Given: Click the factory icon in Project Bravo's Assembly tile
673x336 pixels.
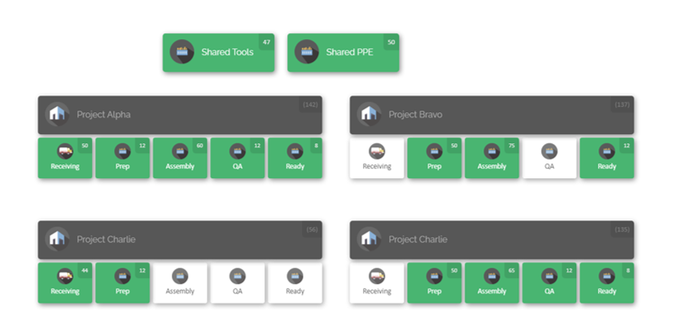Looking at the screenshot, I should tap(492, 151).
